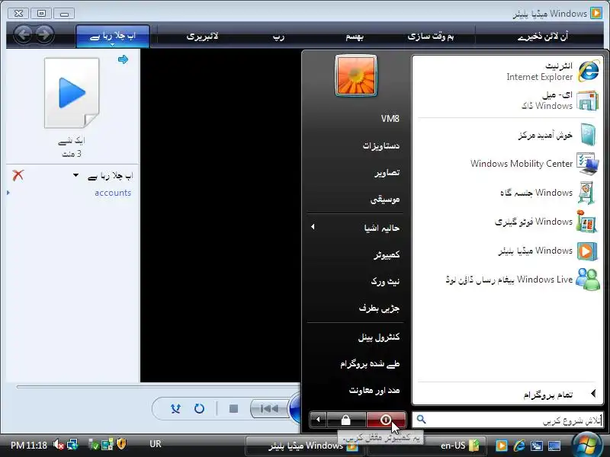Toggle shuffle in Media Player controls
The width and height of the screenshot is (610, 457).
pyautogui.click(x=176, y=408)
